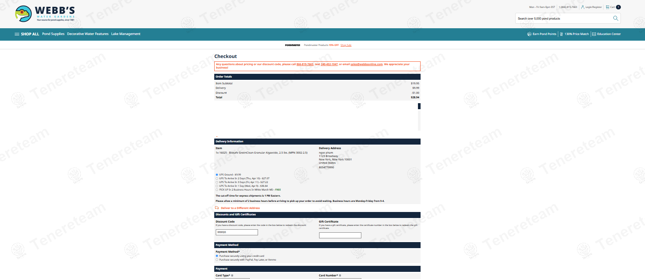Click the 8054779990 phone number text
This screenshot has height=279, width=645.
point(327,167)
